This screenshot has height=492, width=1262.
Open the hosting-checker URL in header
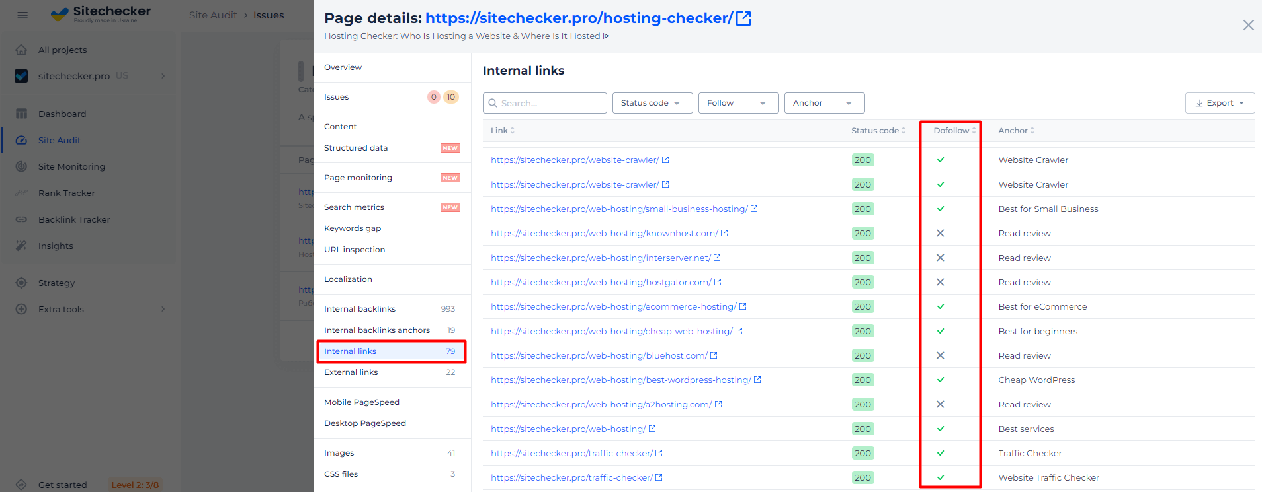tap(579, 18)
